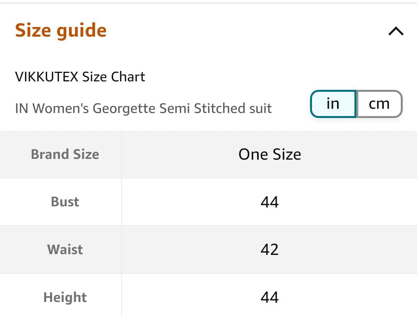The width and height of the screenshot is (417, 317).
Task: Select the One Size column header
Action: (x=270, y=154)
